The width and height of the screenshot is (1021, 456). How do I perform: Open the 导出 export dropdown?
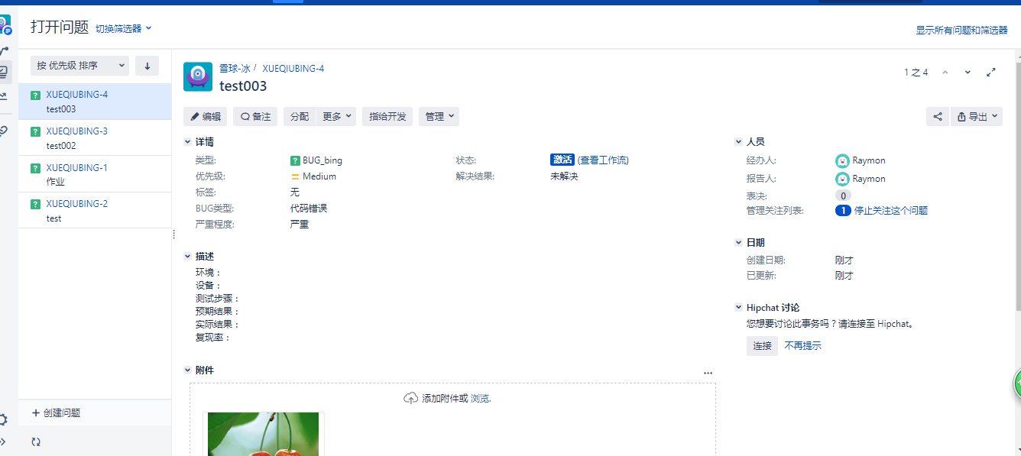coord(977,117)
